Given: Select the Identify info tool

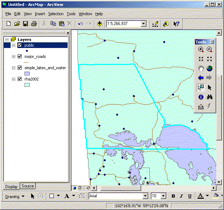Looking at the screenshot, I should (x=201, y=97).
